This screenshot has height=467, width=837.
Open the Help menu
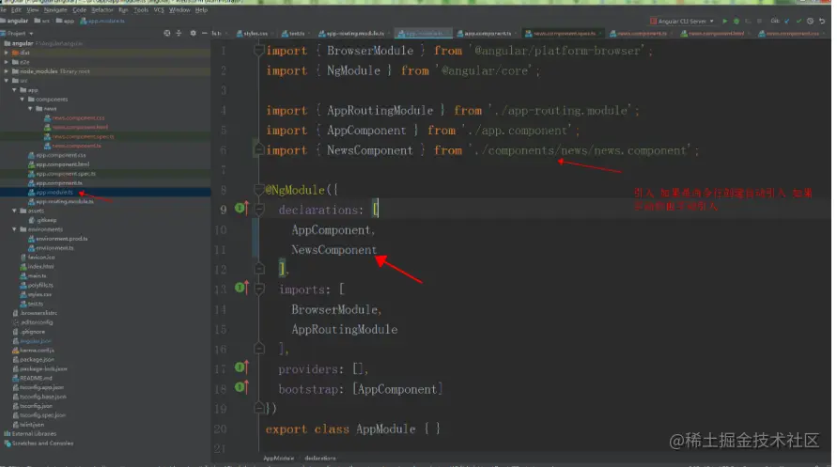pos(201,9)
